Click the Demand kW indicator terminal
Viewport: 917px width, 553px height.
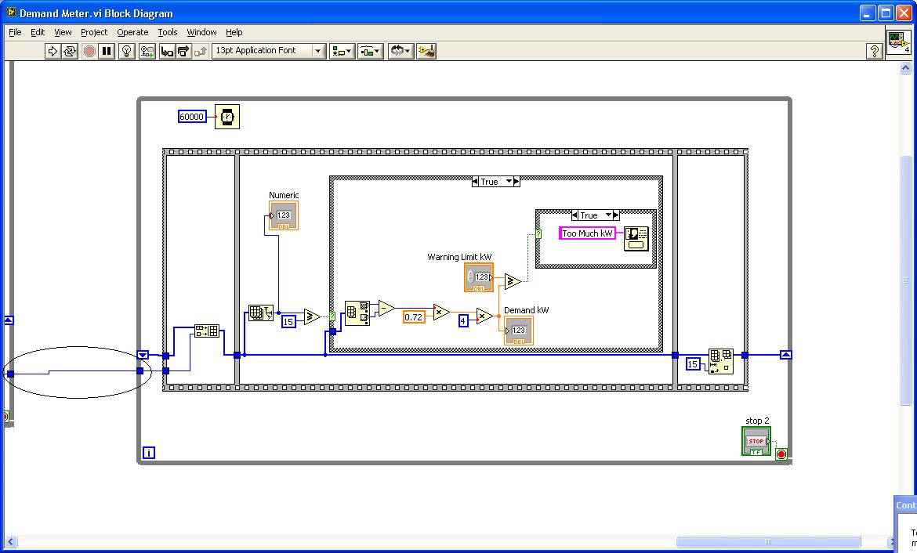click(x=519, y=331)
